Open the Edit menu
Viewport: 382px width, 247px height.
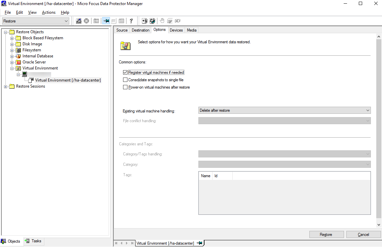[20, 12]
